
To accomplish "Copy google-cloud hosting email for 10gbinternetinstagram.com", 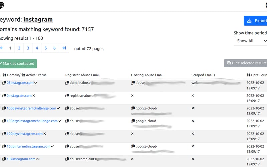I will (x=133, y=146).
